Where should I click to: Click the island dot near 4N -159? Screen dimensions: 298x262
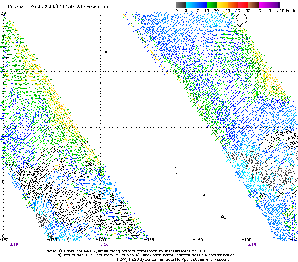tap(204, 195)
